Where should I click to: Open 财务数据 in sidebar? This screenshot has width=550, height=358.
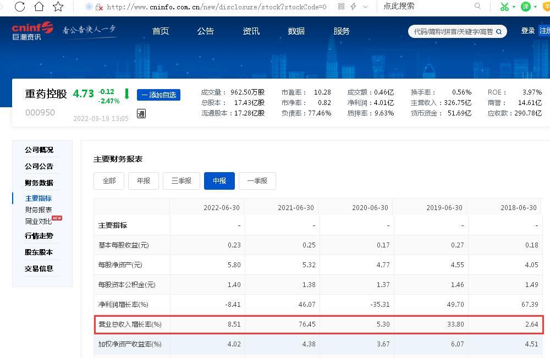click(39, 183)
